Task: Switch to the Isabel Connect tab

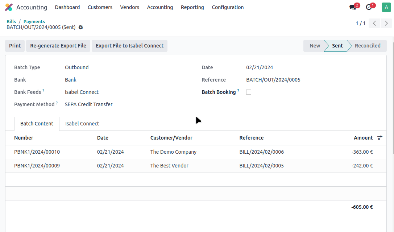Action: 82,124
